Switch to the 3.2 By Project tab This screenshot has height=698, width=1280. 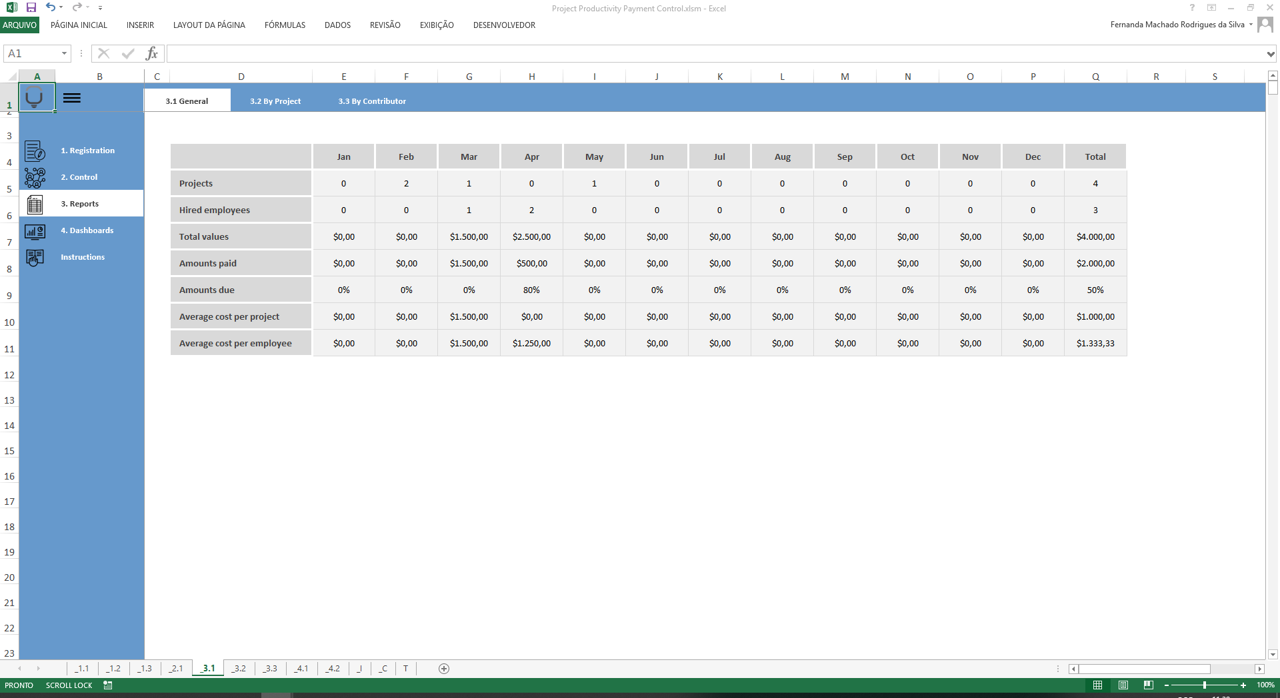click(275, 101)
